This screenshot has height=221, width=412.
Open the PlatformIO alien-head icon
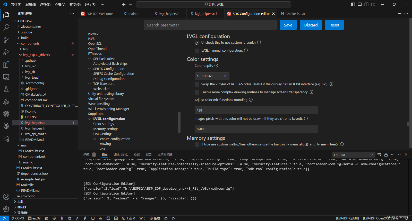[x=6, y=126]
